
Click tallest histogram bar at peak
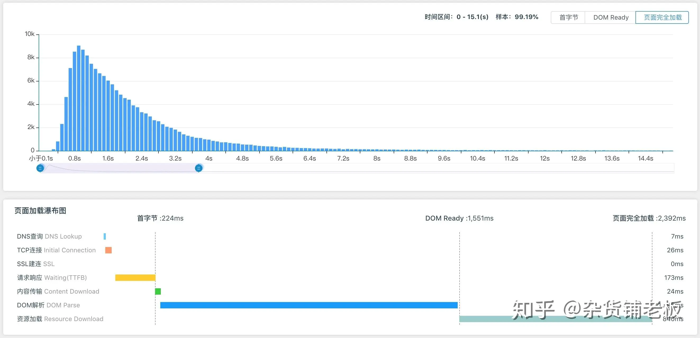click(x=79, y=98)
